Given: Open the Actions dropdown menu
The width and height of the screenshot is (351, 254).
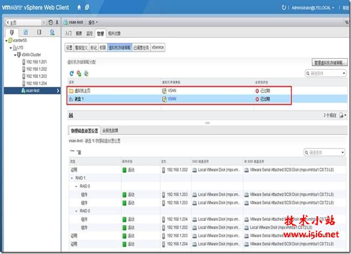Looking at the screenshot, I should [93, 22].
